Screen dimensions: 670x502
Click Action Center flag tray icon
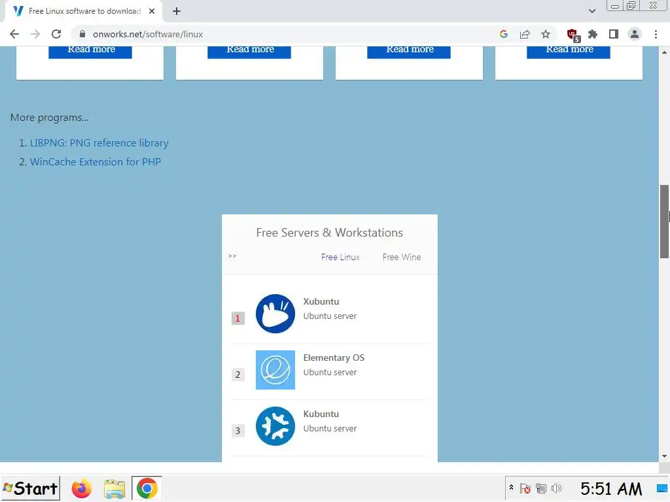pos(525,488)
